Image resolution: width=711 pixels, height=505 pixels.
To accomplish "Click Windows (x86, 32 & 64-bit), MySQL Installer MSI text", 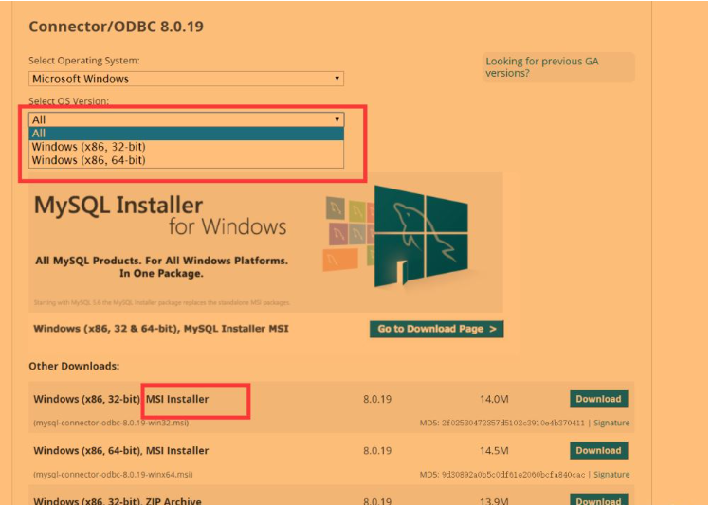I will pos(161,329).
